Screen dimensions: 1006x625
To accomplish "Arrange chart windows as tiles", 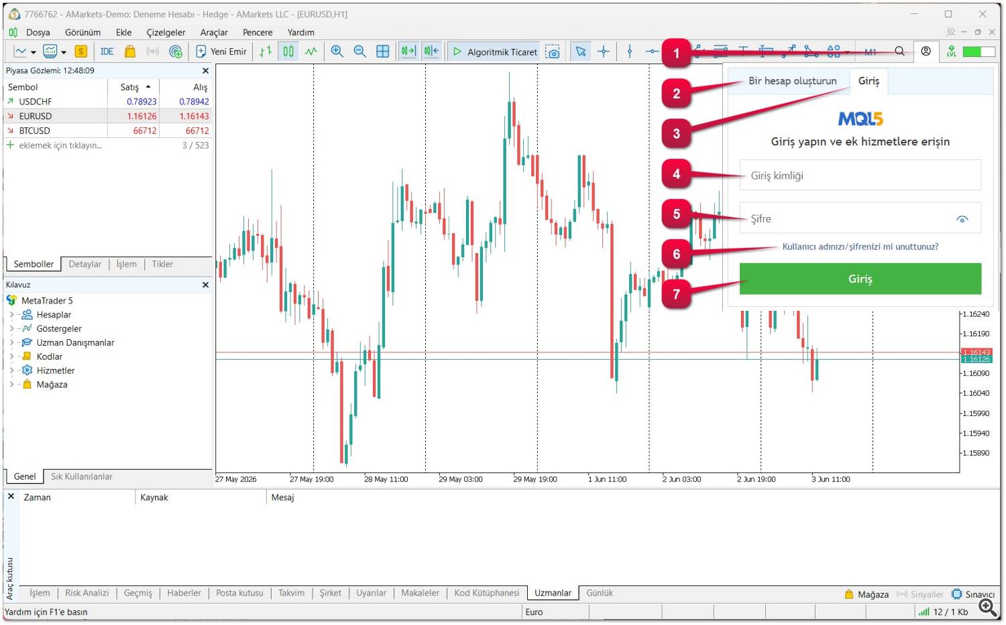I will pyautogui.click(x=383, y=52).
